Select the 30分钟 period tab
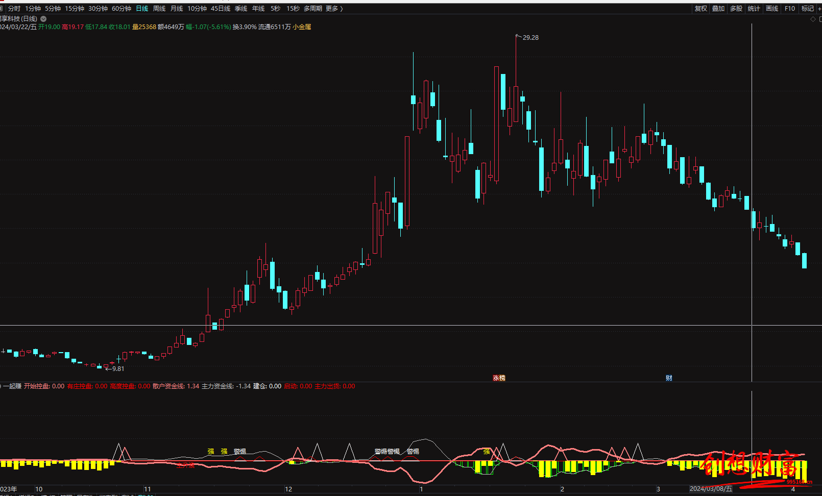Image resolution: width=822 pixels, height=496 pixels. click(98, 9)
